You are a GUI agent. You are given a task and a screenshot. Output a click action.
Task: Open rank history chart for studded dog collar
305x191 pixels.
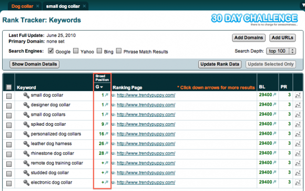point(298,173)
